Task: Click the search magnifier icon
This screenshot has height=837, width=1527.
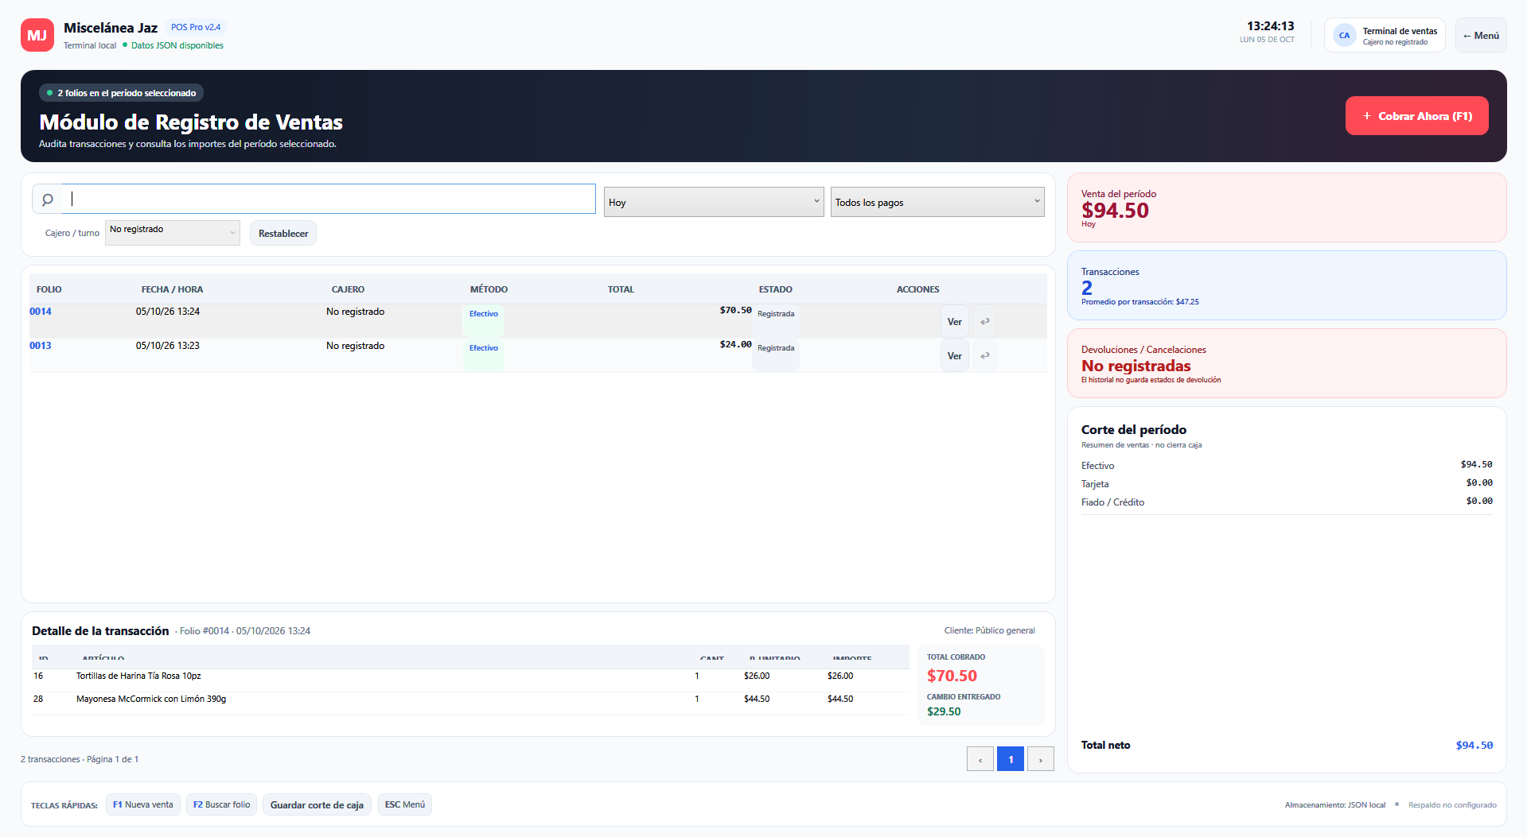Action: tap(48, 200)
